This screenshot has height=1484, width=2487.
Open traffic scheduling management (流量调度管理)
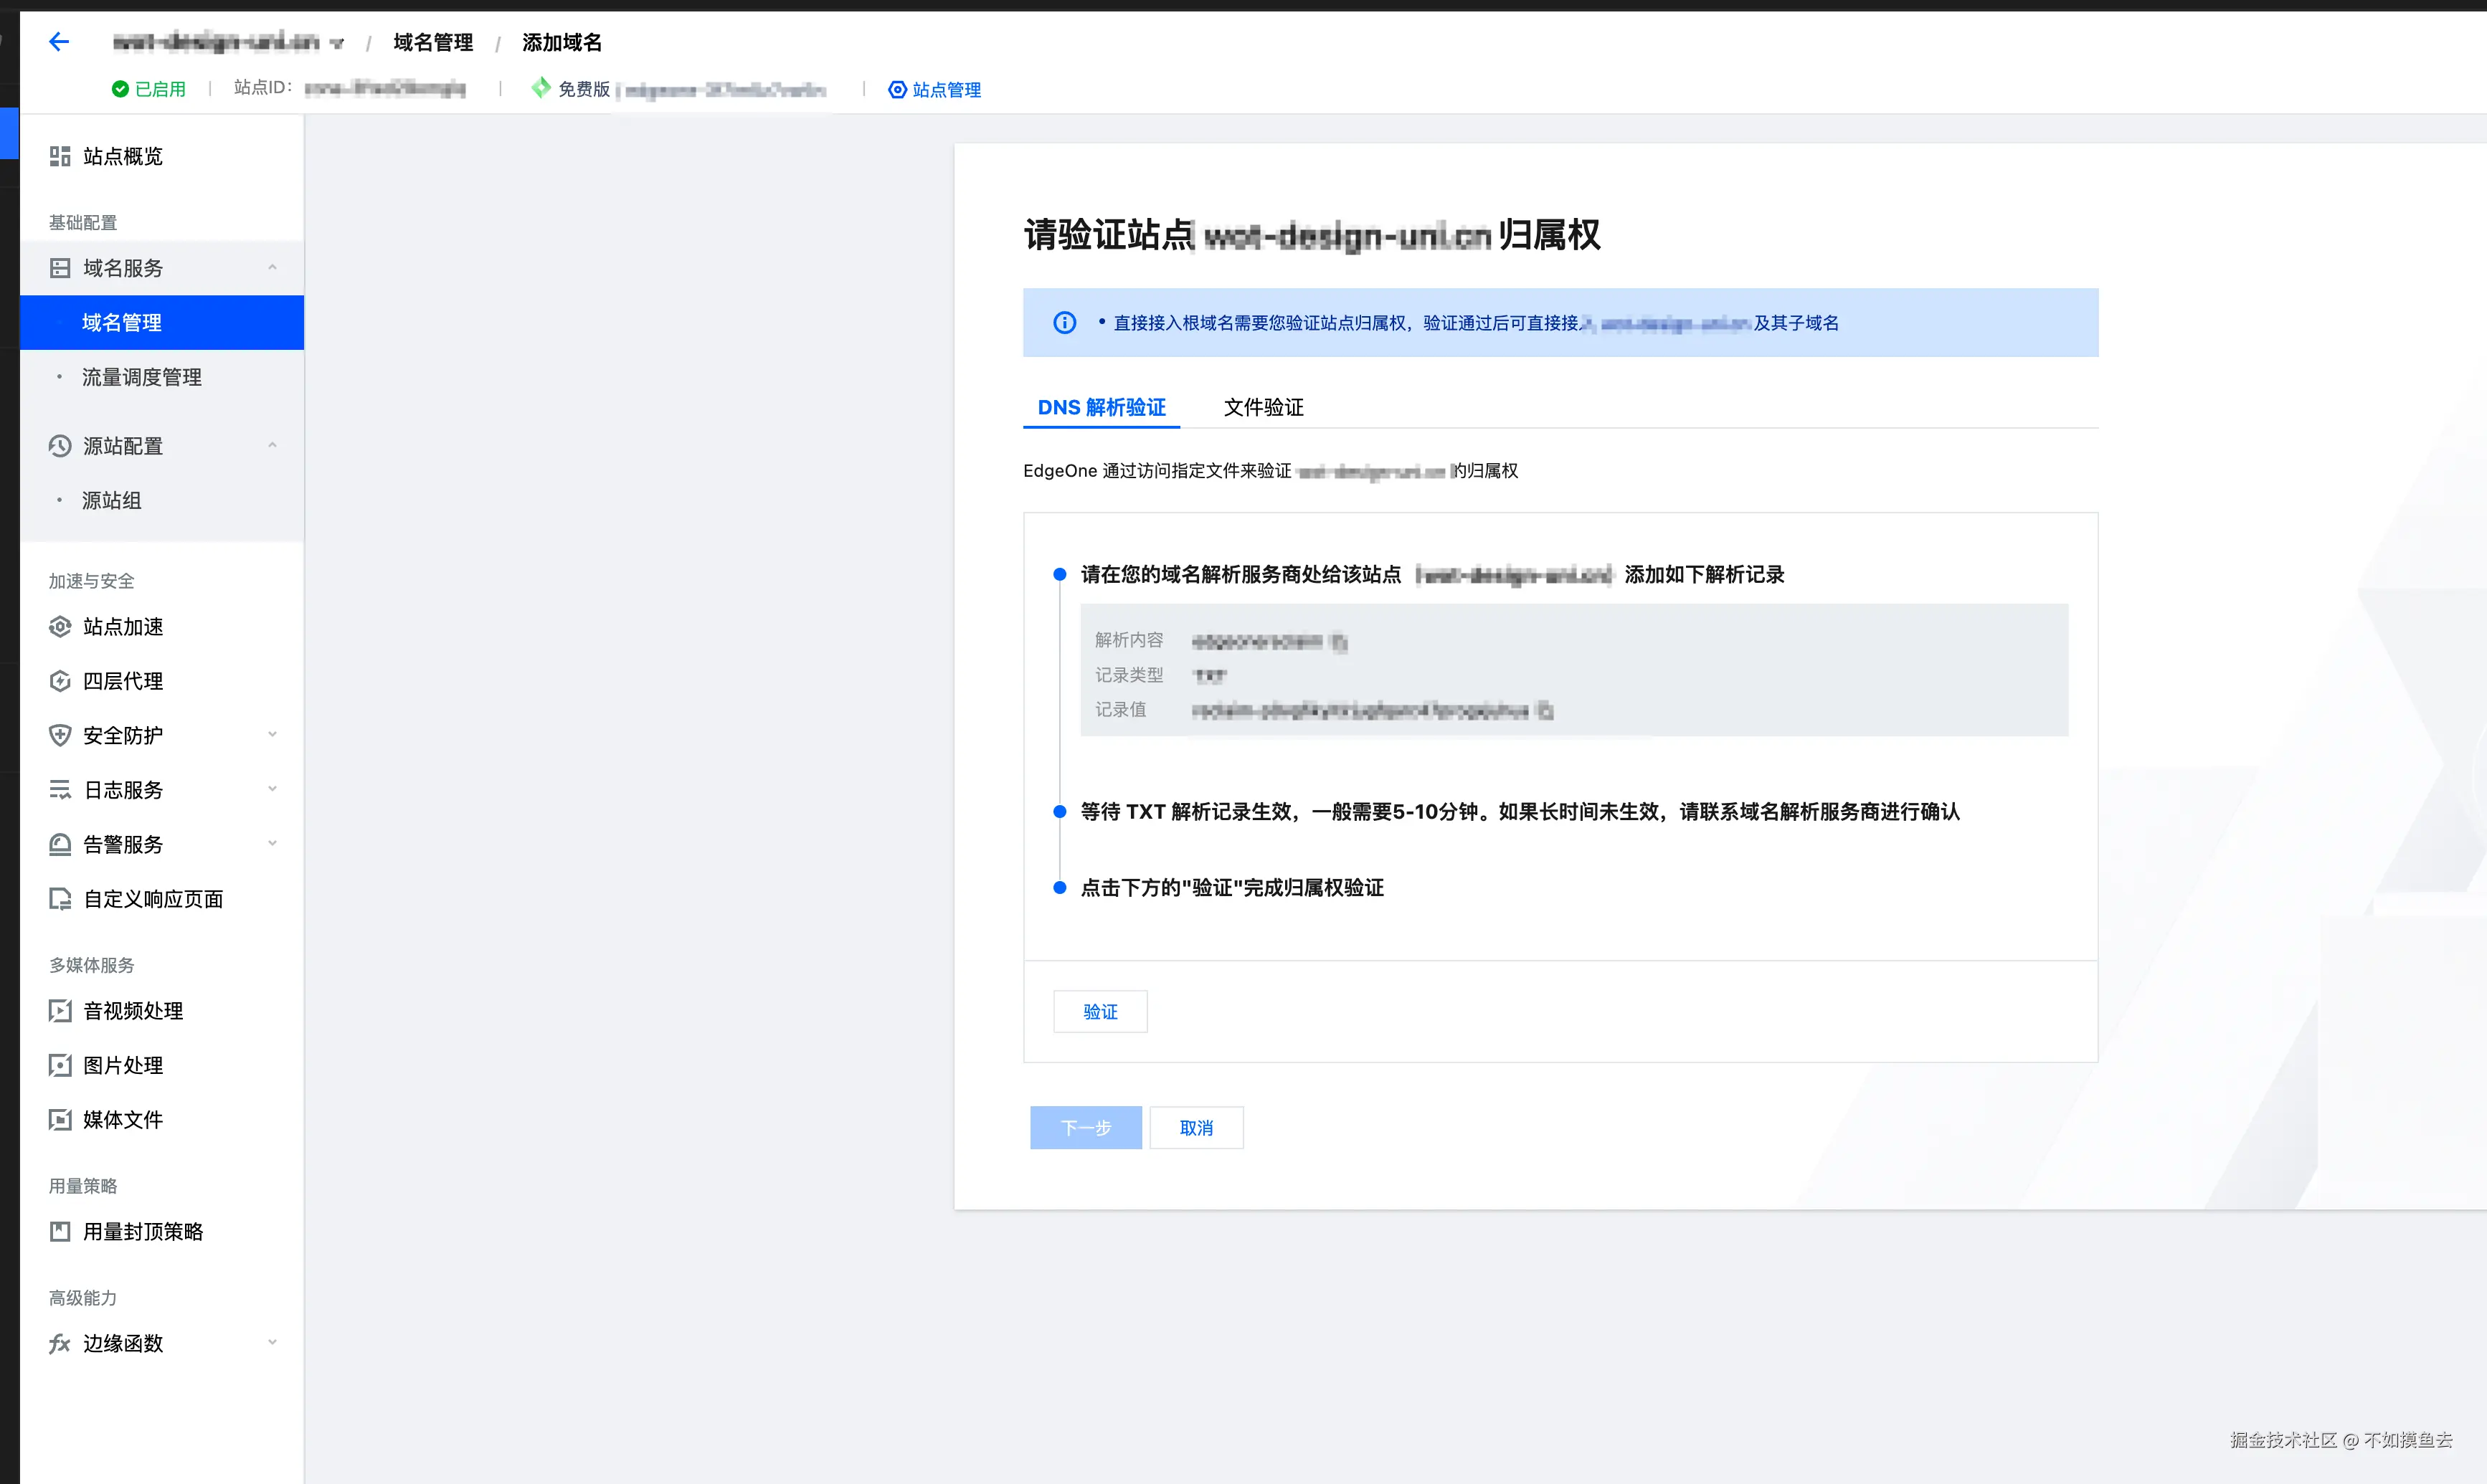point(141,377)
